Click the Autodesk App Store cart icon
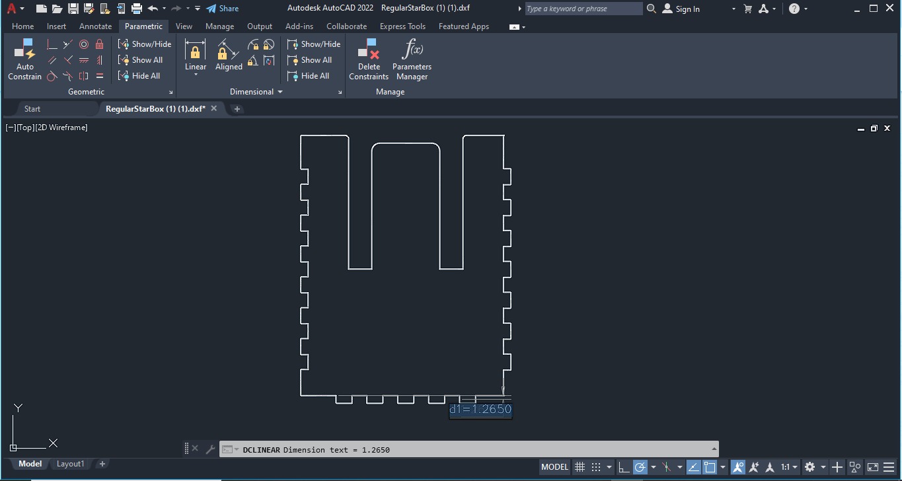This screenshot has height=481, width=902. click(x=748, y=9)
